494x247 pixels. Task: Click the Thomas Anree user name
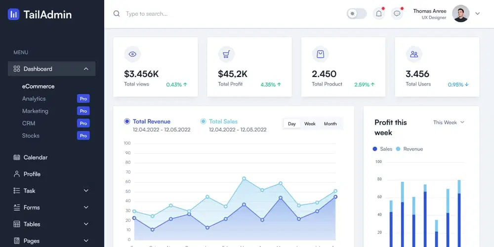coord(430,11)
